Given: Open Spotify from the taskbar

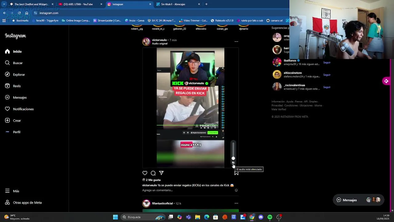Looking at the screenshot, I should point(270,217).
